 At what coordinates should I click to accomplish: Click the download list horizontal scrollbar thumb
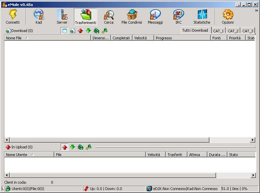(110, 140)
